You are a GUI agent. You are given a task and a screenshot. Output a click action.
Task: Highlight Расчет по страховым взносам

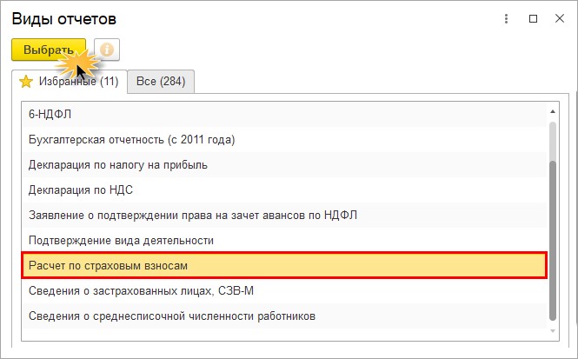point(109,265)
